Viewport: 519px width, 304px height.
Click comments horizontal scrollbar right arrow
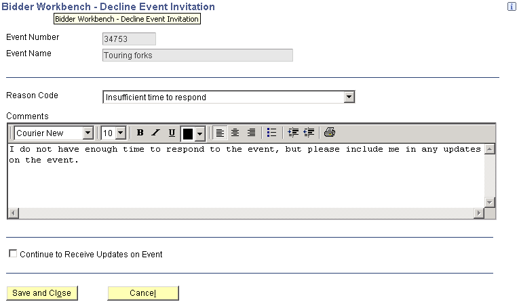pos(478,213)
